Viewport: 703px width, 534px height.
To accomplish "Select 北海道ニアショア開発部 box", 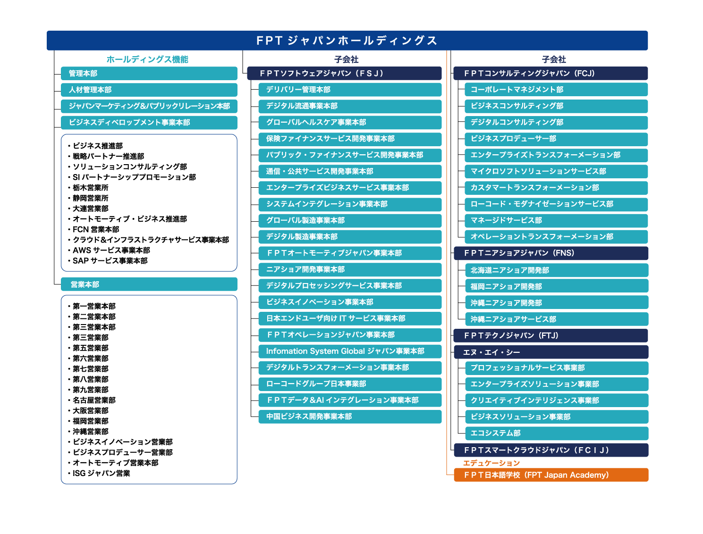I will 556,270.
